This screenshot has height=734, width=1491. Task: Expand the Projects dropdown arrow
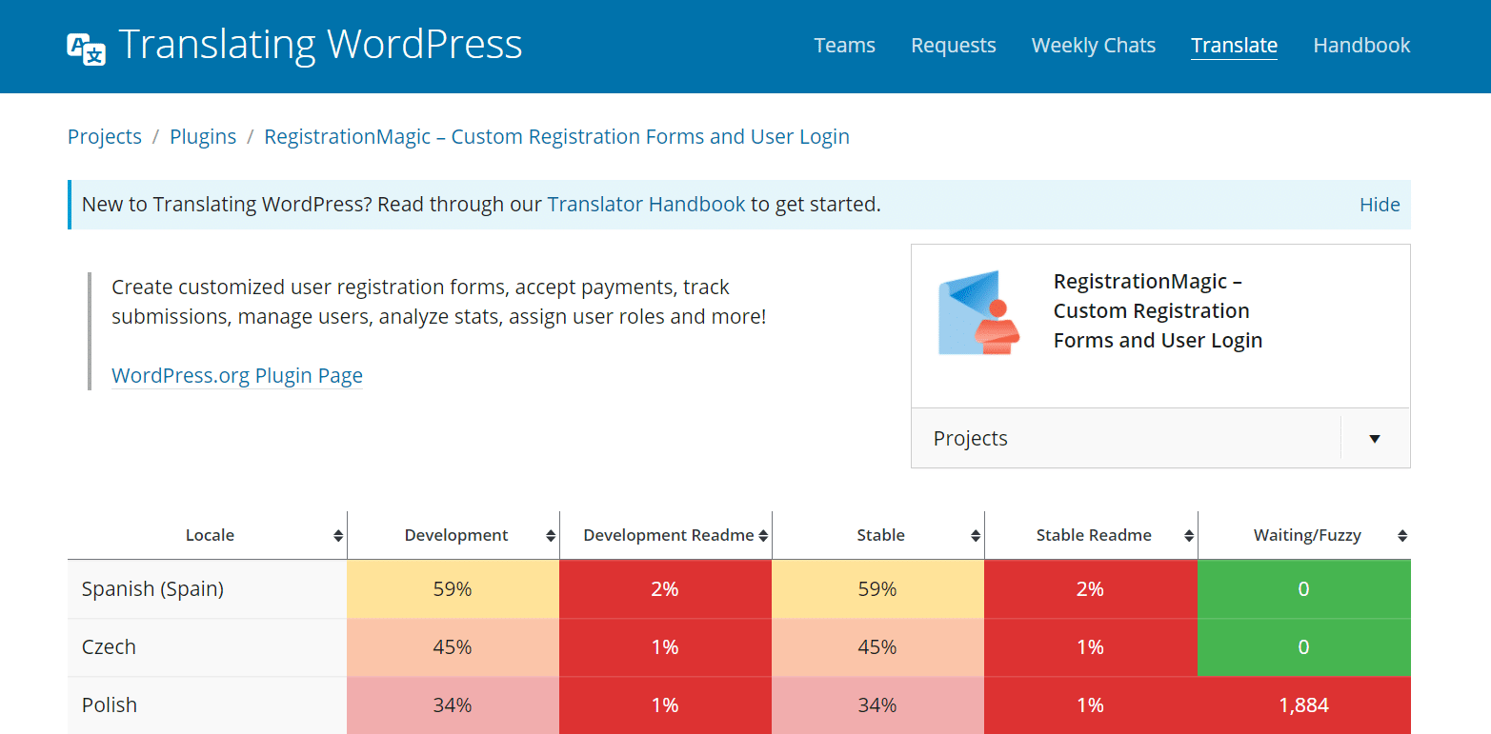[x=1375, y=439]
